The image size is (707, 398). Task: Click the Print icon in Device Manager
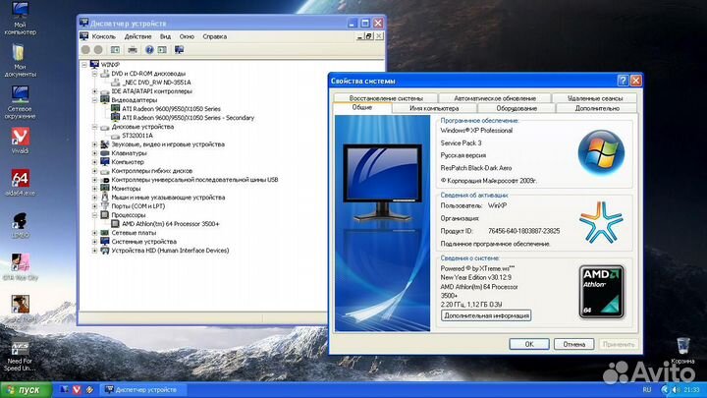(x=133, y=50)
